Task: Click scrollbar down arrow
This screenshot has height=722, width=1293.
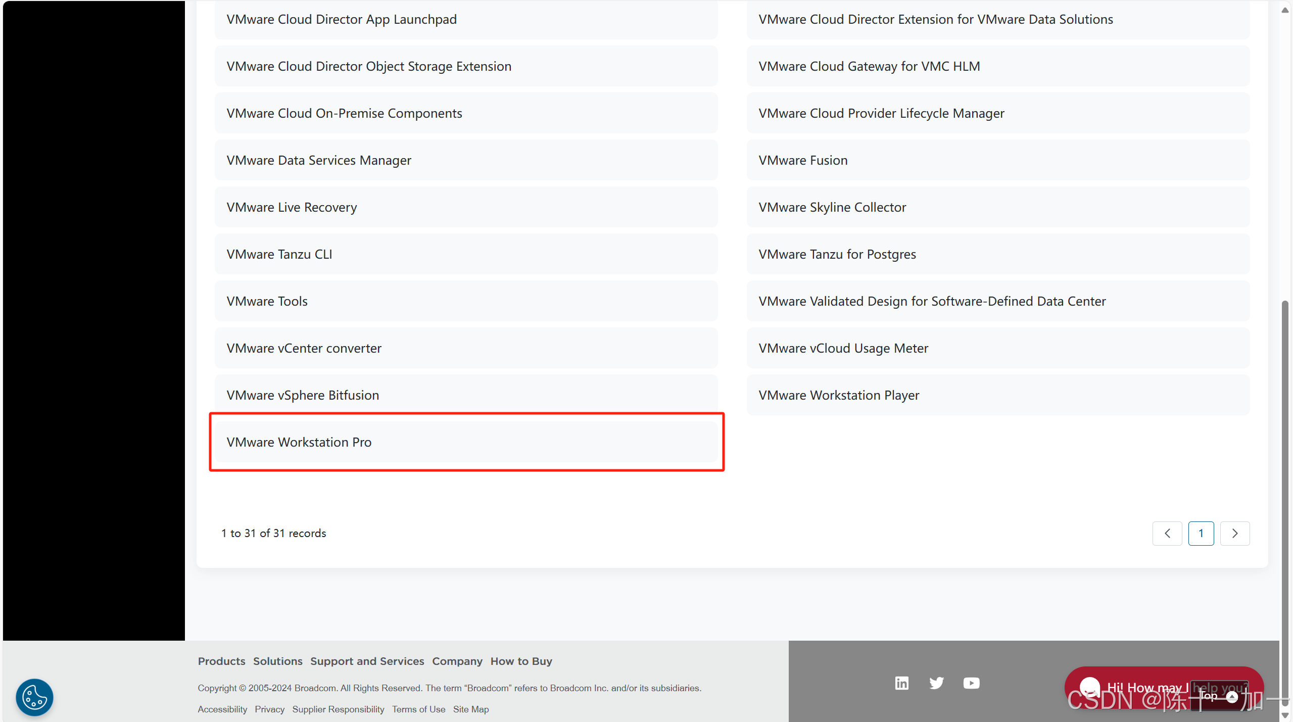Action: (x=1285, y=715)
